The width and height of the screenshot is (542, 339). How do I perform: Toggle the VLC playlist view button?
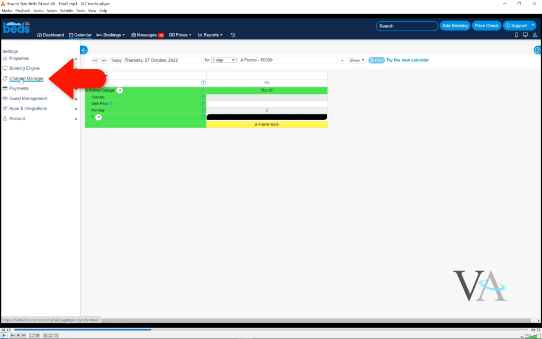tap(45, 335)
